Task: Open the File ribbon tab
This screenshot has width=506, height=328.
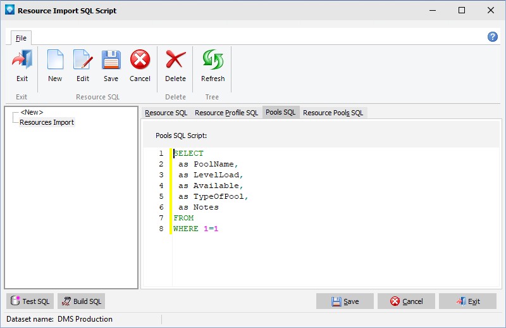Action: (x=21, y=38)
